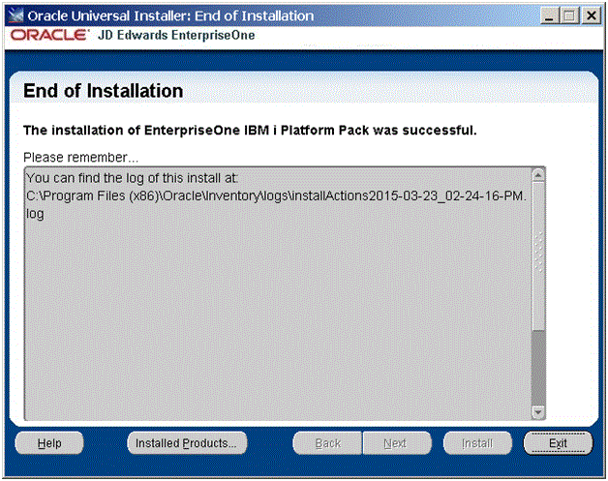The image size is (608, 481).
Task: Click scroll up arrow in log box
Action: [x=538, y=175]
